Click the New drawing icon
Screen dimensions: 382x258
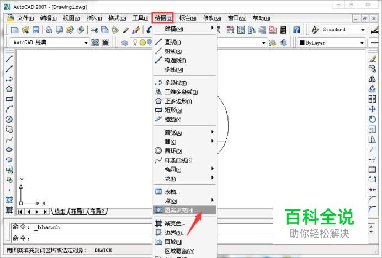tap(14, 30)
